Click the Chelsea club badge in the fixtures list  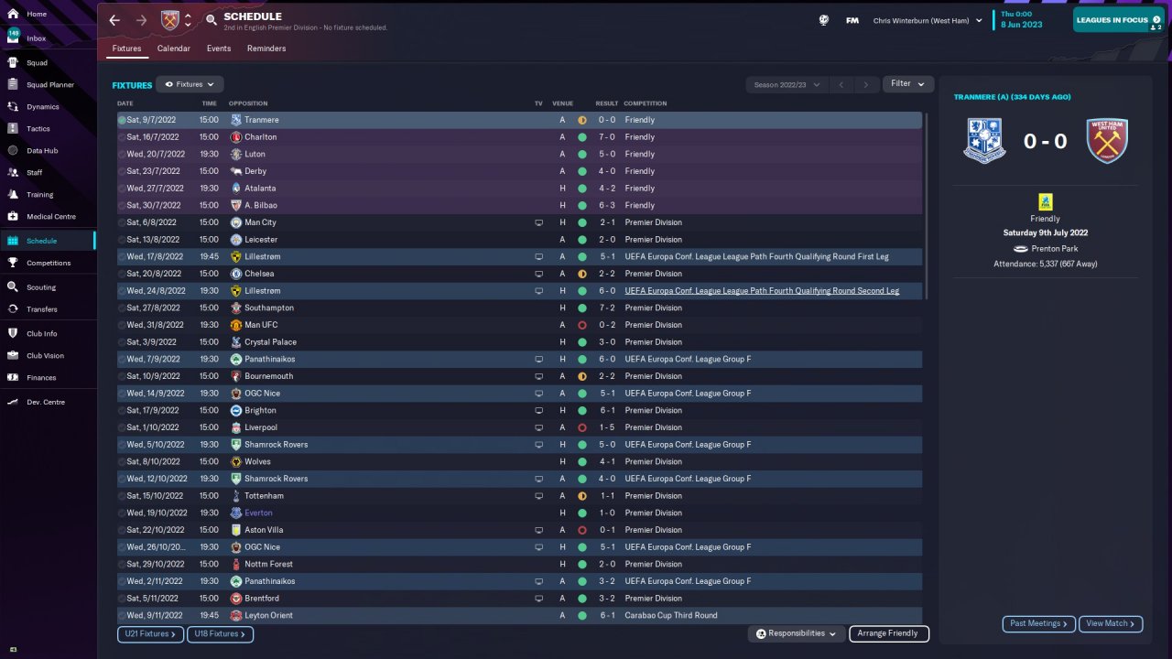point(236,274)
